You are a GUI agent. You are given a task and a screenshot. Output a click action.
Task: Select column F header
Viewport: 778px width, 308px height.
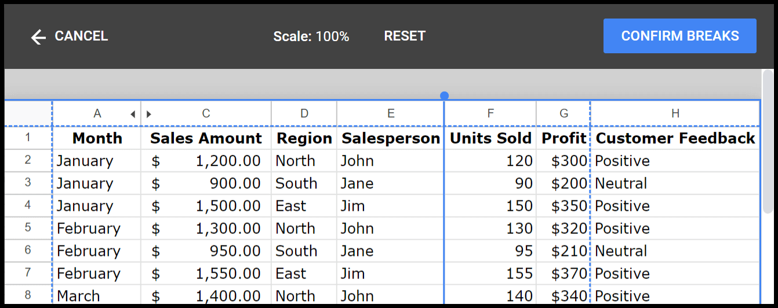pos(490,114)
